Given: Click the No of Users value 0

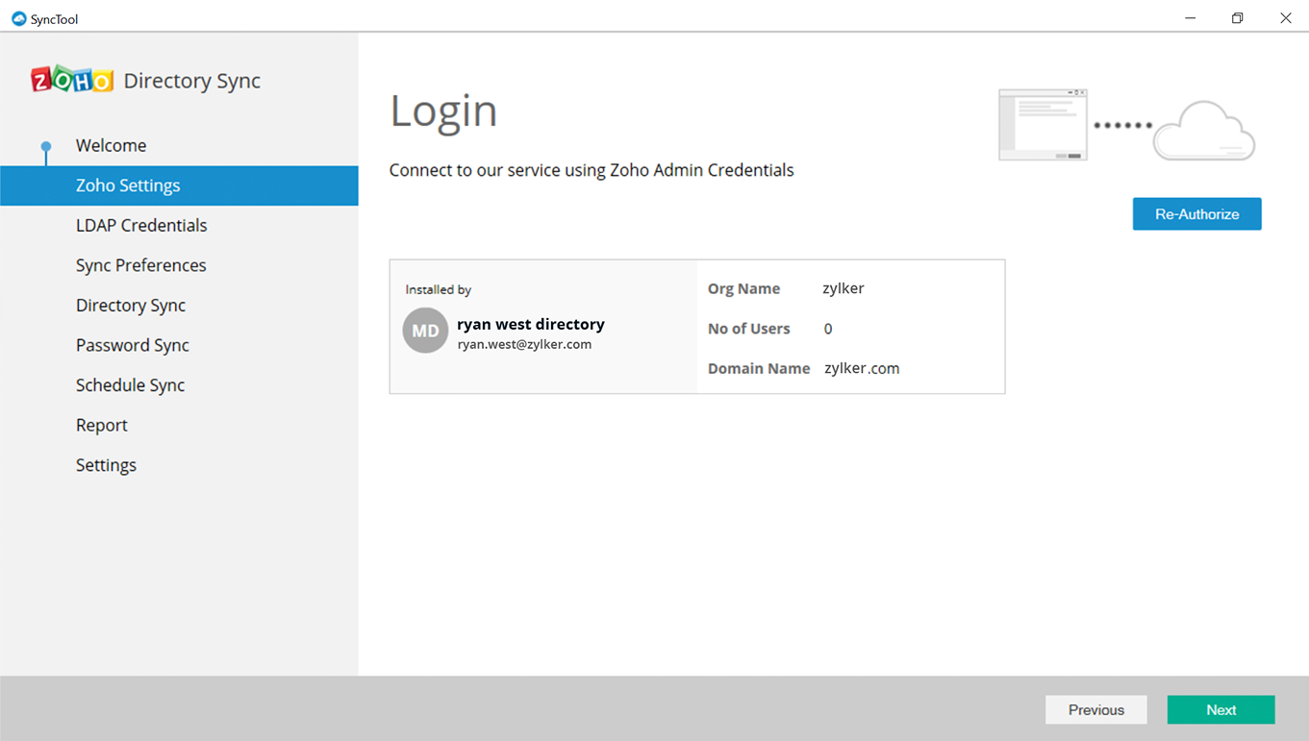Looking at the screenshot, I should (828, 329).
